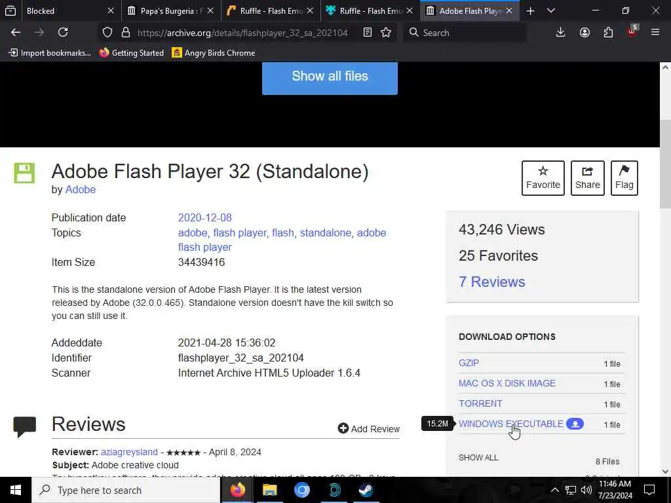Close the Papa's Burgeria tab
This screenshot has width=671, height=503.
pos(210,10)
